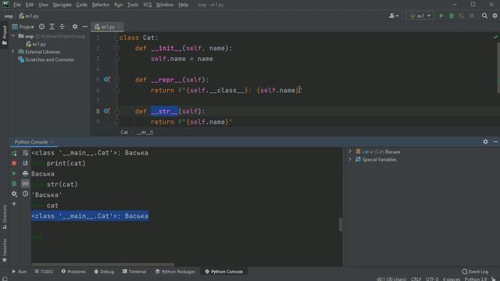Open the VCS menu
The height and width of the screenshot is (281, 500).
click(148, 5)
